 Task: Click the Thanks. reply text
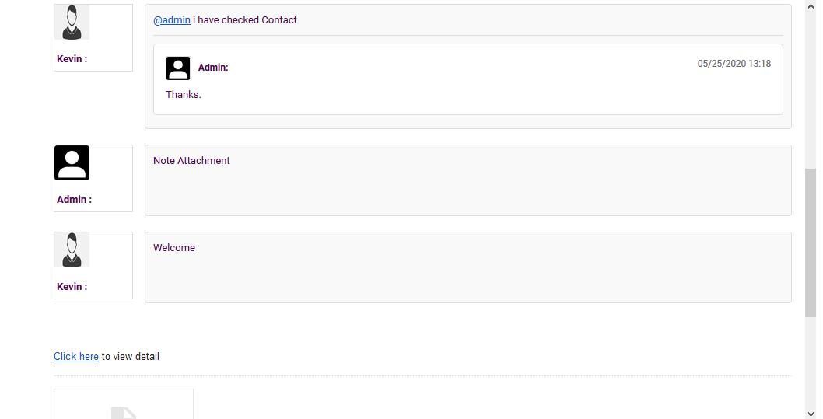184,94
